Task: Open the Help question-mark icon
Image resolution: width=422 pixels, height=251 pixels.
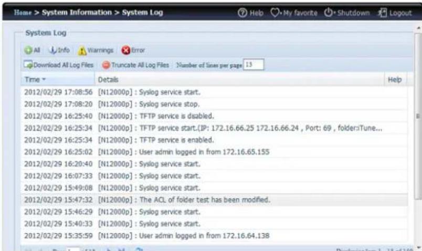Action: 242,13
